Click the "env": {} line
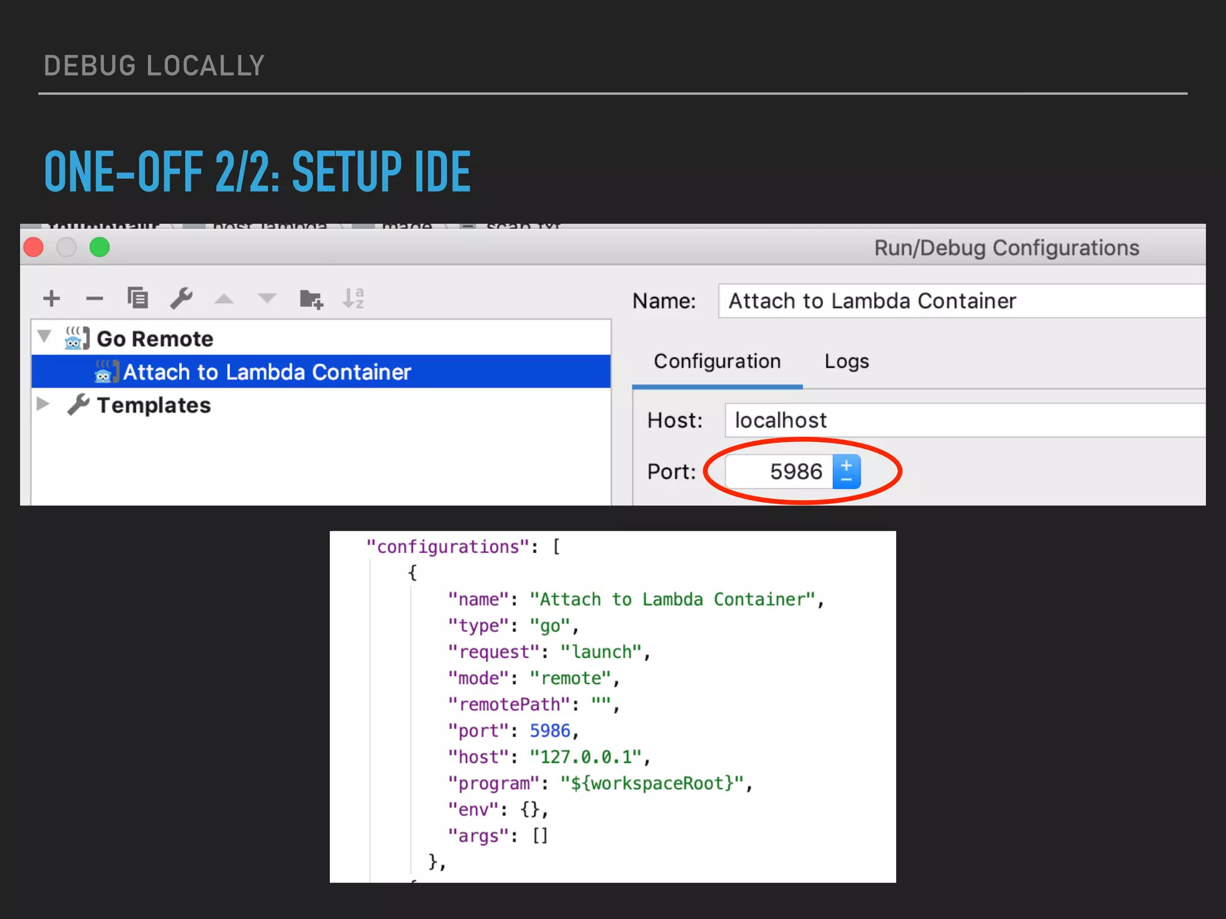Image resolution: width=1226 pixels, height=919 pixels. 498,810
